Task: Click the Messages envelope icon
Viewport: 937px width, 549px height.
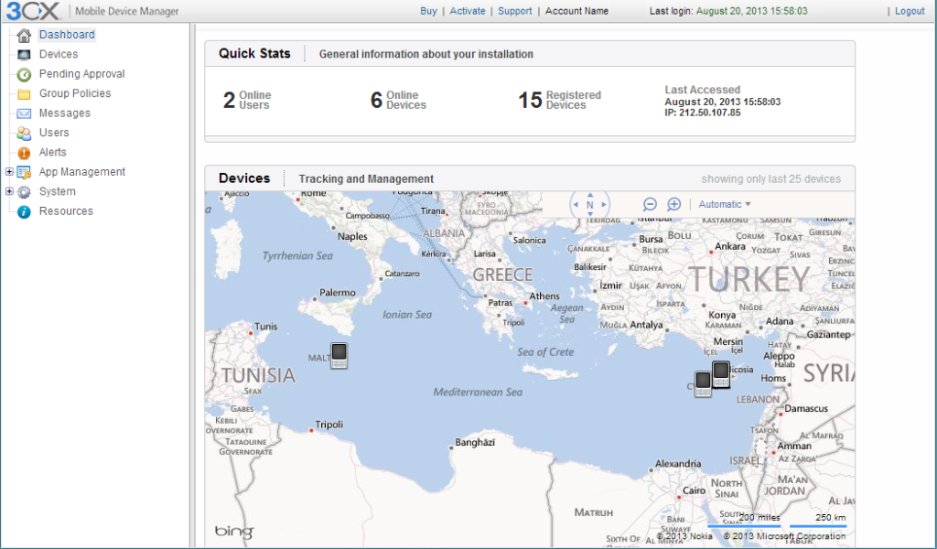Action: point(24,113)
